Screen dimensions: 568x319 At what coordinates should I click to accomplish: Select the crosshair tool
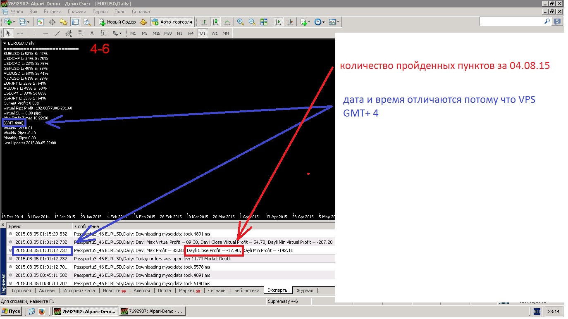20,33
